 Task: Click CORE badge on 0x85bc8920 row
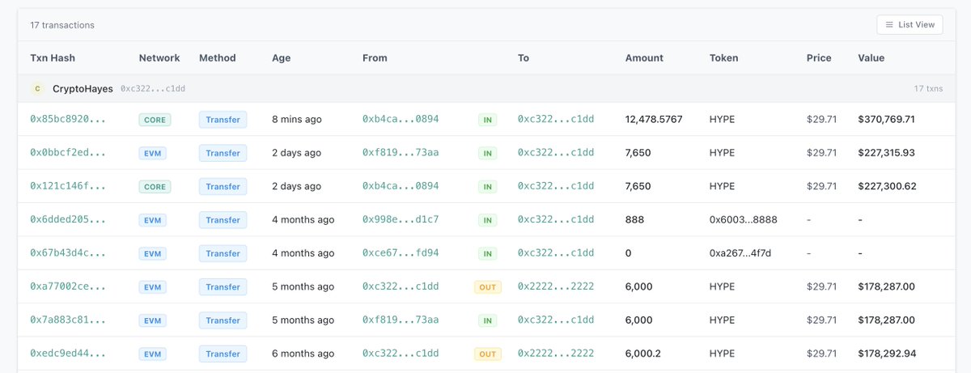(x=155, y=120)
